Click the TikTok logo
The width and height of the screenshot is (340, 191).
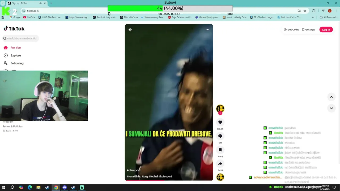coord(14,29)
